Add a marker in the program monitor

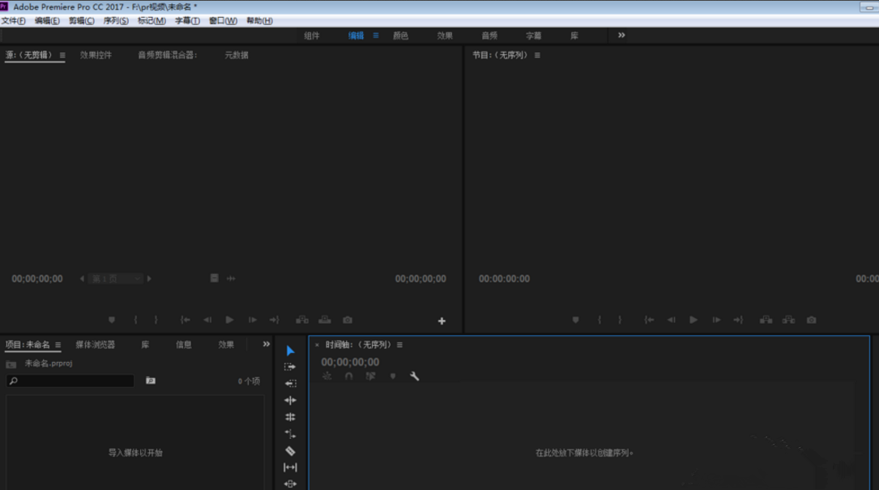[x=575, y=319]
